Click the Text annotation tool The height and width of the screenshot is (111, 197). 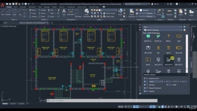(64, 12)
